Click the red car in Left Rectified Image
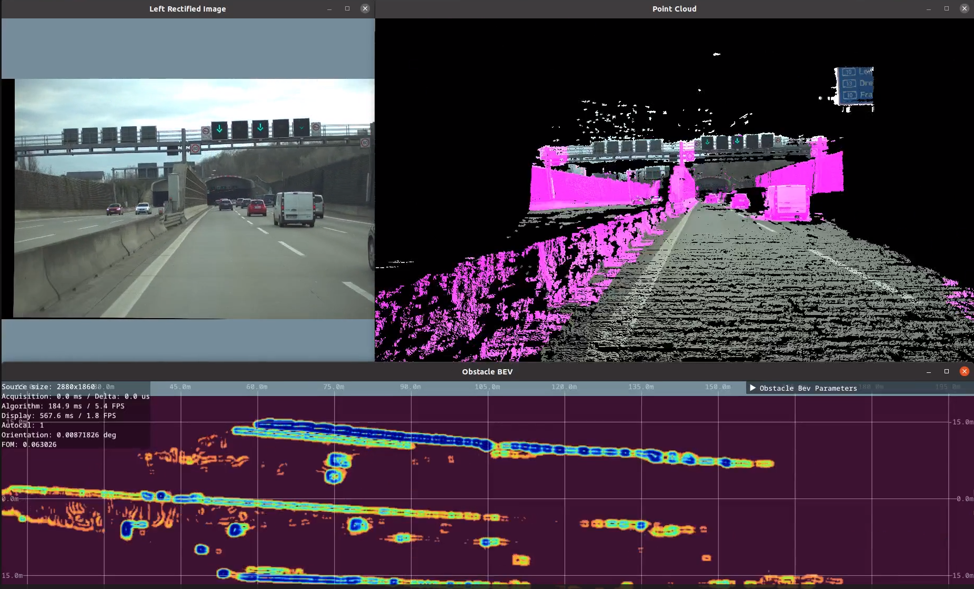 click(257, 208)
